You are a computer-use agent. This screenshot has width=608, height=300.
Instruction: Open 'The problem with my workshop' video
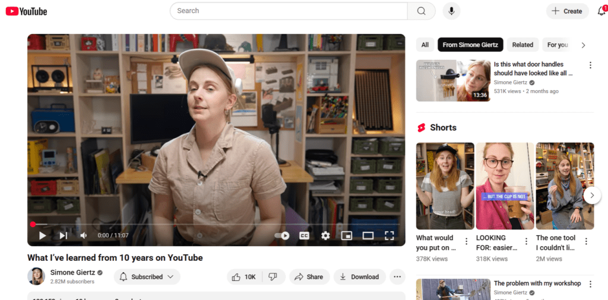pos(537,283)
